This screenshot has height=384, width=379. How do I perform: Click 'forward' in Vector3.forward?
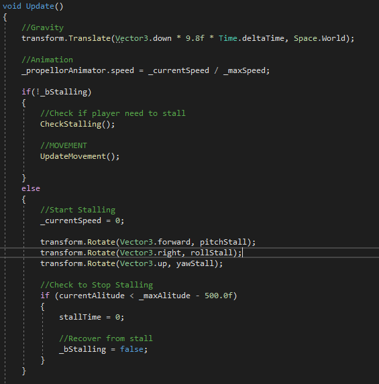coord(174,242)
